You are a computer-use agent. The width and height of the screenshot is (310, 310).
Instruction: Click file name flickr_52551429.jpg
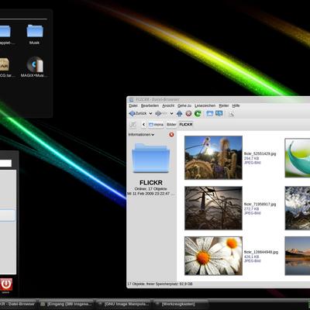[260, 153]
